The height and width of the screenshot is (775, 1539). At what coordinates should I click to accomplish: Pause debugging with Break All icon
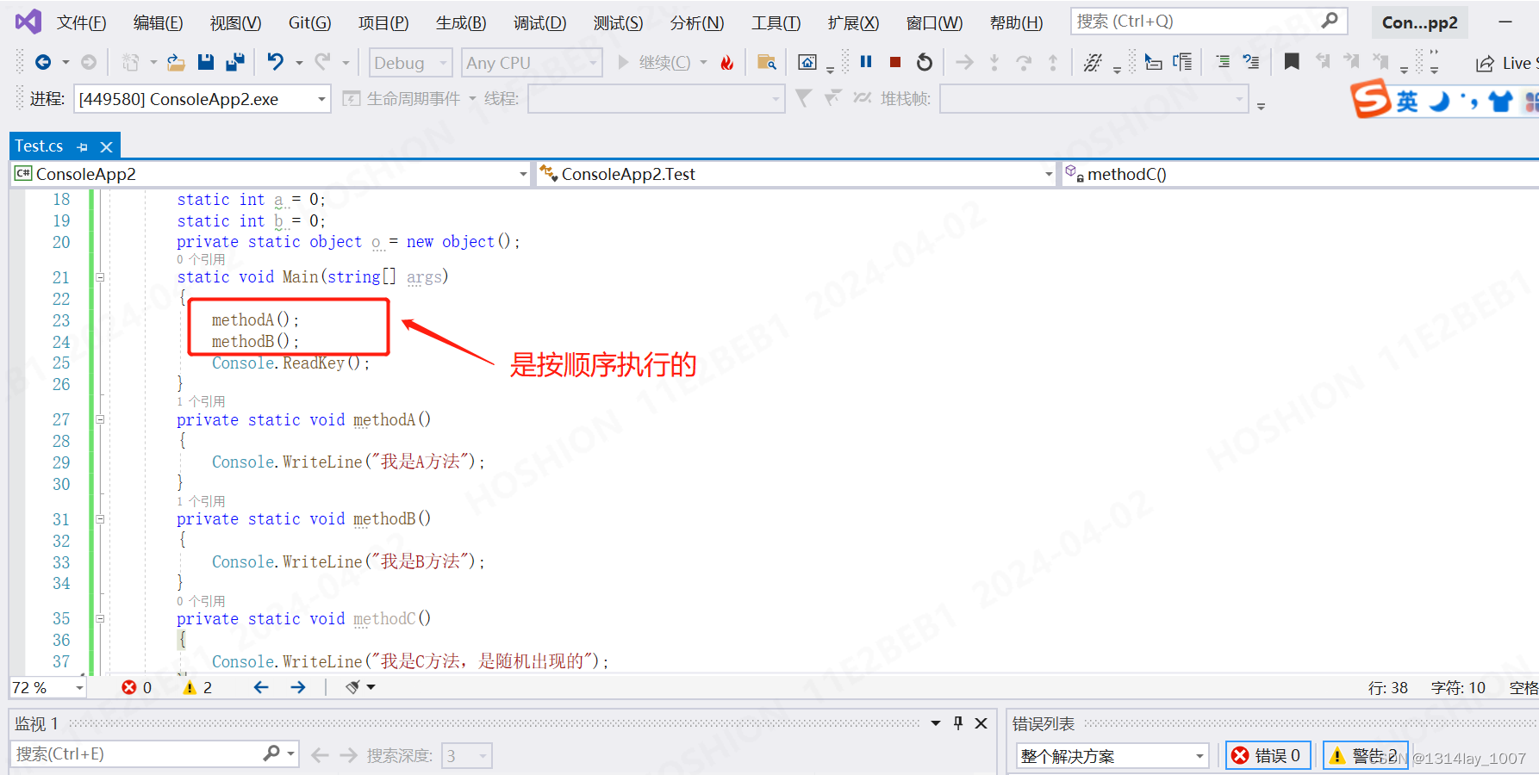(x=866, y=62)
